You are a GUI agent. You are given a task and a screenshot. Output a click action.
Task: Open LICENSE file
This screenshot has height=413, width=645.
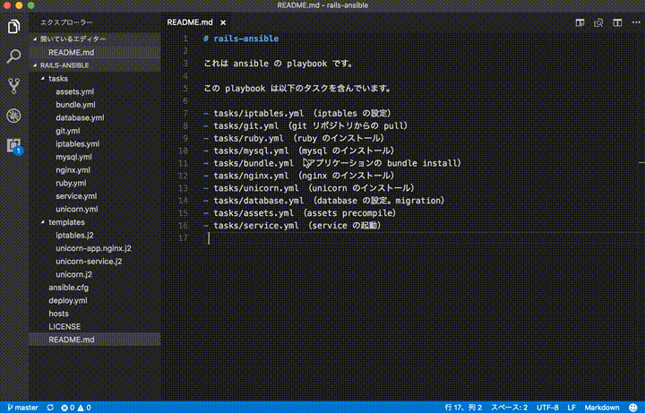coord(64,327)
